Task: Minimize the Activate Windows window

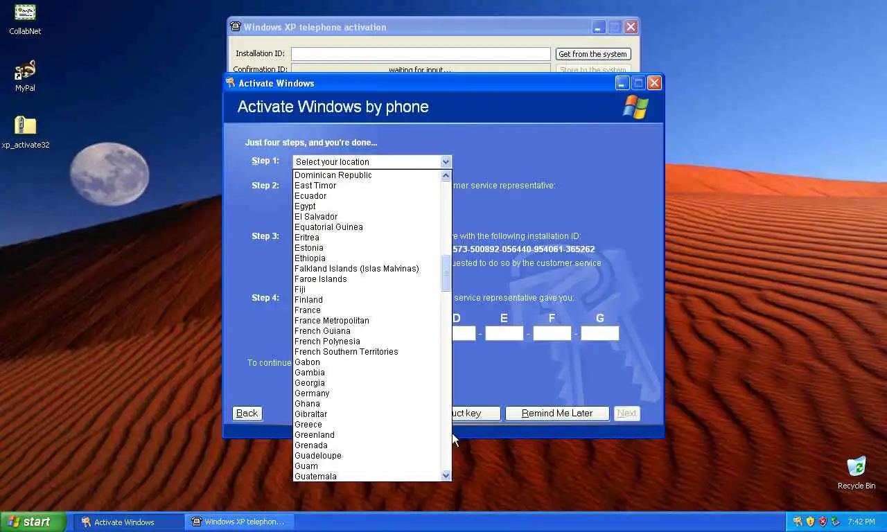Action: tap(622, 83)
